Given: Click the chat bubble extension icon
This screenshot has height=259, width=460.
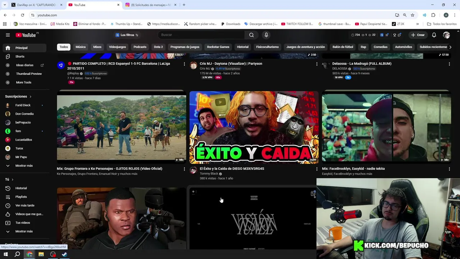Looking at the screenshot, I should click(x=399, y=35).
